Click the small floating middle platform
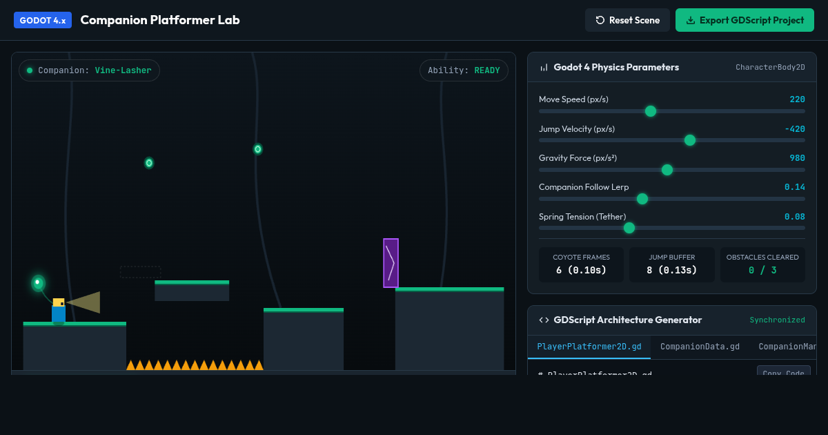Screen dimensions: 828x435 point(192,291)
